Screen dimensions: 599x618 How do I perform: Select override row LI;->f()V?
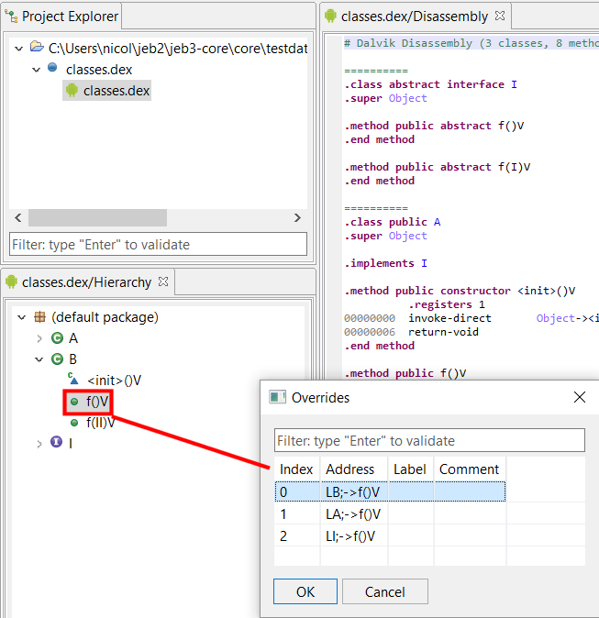point(390,535)
